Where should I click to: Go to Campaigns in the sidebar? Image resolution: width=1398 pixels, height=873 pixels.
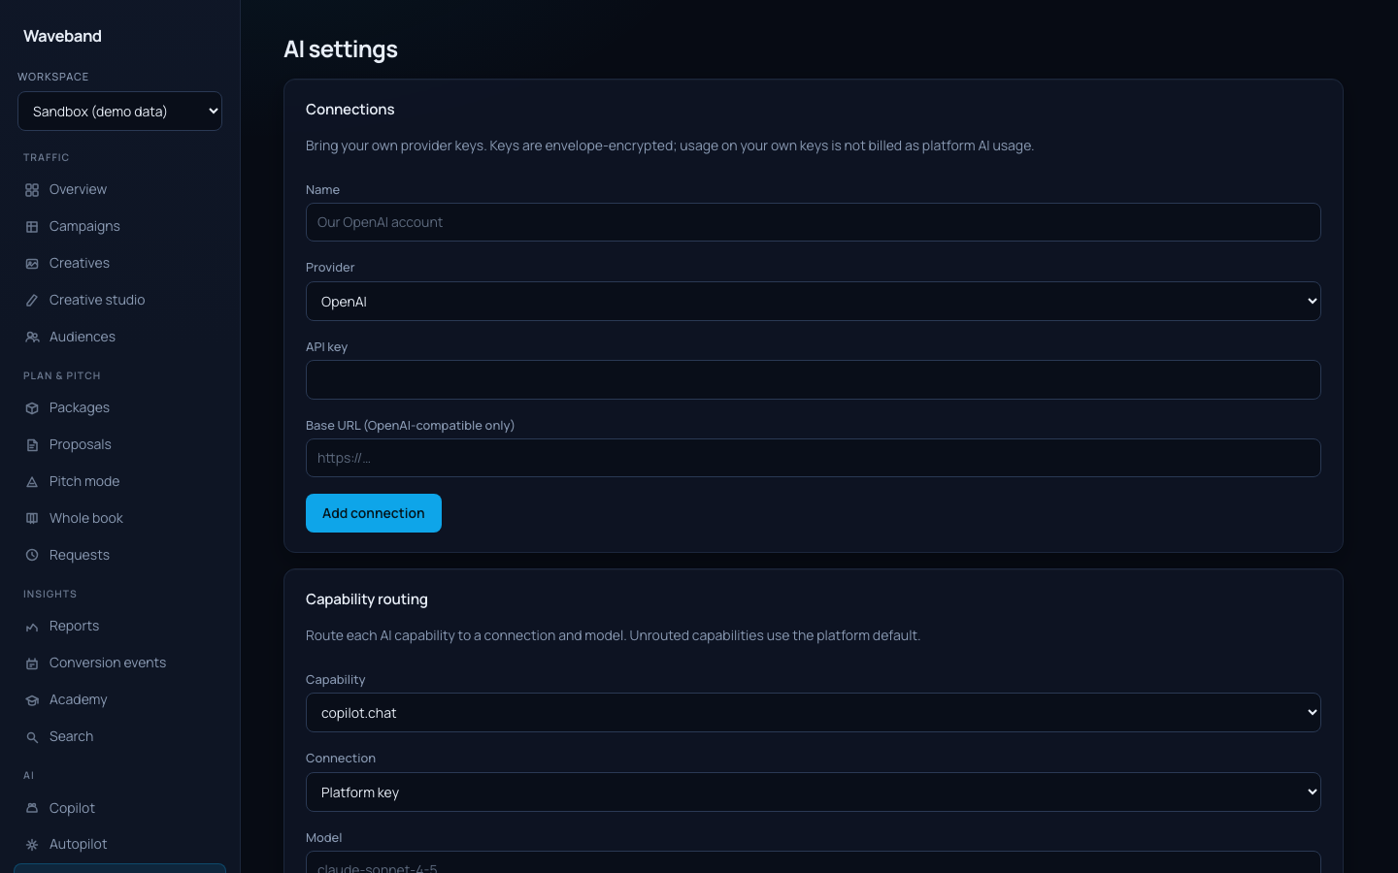pyautogui.click(x=119, y=226)
